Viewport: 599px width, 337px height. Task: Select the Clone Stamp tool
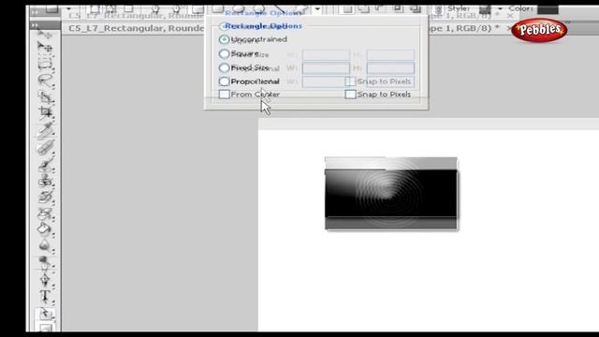(x=45, y=181)
